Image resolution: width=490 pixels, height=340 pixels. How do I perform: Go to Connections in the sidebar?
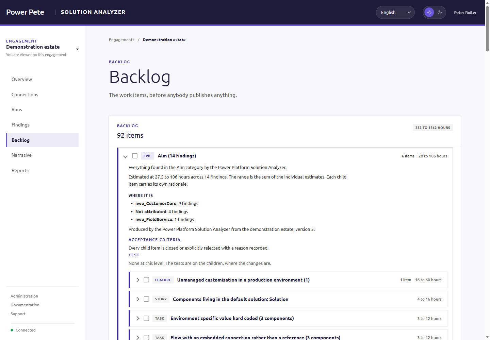(x=42, y=95)
